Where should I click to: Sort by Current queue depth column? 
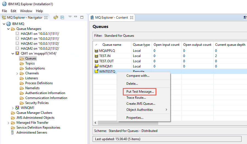(x=230, y=45)
